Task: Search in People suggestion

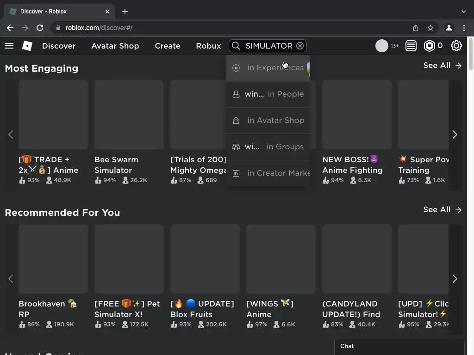Action: coord(268,94)
